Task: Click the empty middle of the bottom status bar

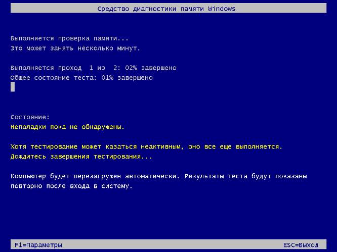Action: pos(168,245)
